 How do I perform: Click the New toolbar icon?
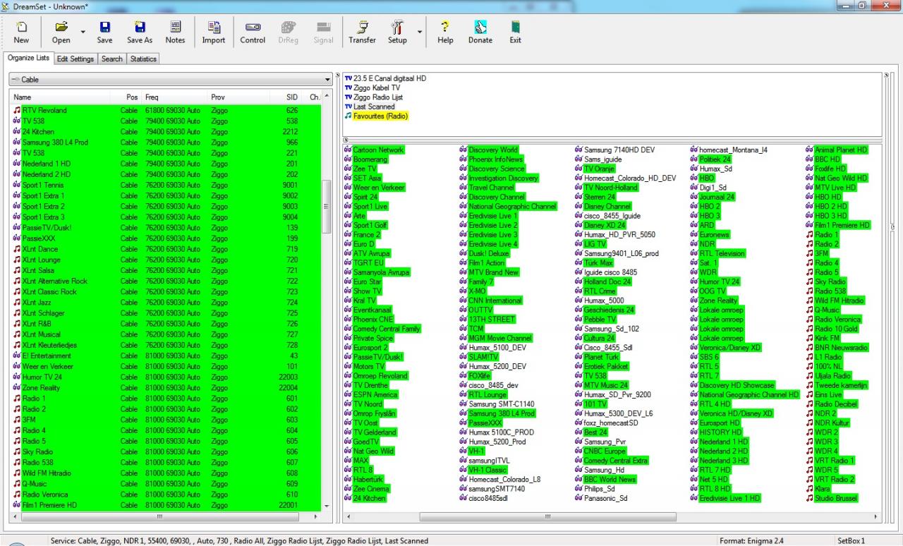tap(21, 32)
